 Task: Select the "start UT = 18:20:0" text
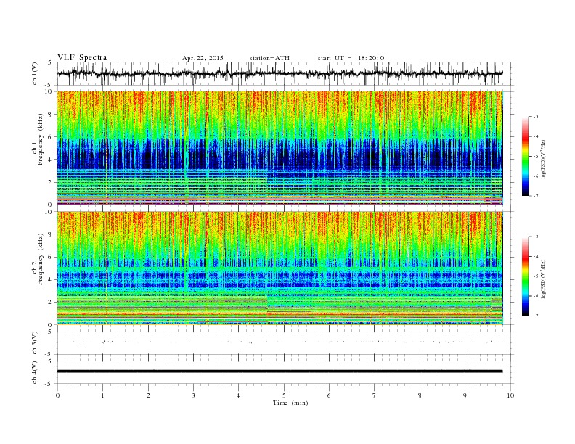[x=351, y=58]
